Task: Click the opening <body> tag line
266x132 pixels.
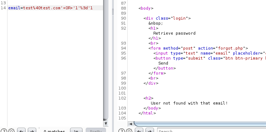Action: [146, 8]
